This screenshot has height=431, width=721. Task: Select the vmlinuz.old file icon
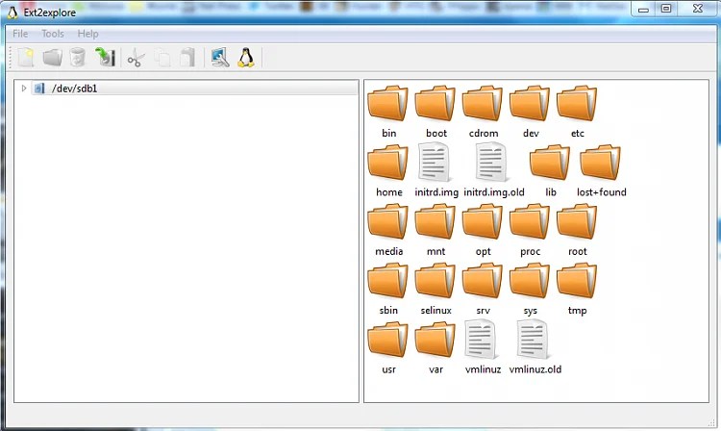point(533,339)
